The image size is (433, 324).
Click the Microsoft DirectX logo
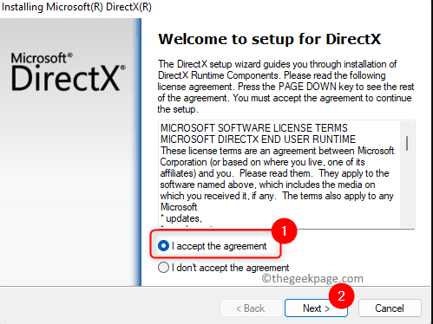click(x=69, y=72)
